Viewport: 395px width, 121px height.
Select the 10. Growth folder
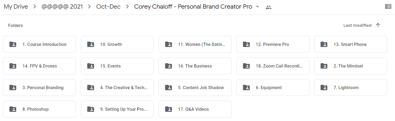point(117,44)
